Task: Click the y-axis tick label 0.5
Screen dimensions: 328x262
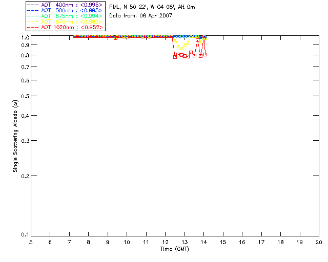Action: tap(24, 96)
